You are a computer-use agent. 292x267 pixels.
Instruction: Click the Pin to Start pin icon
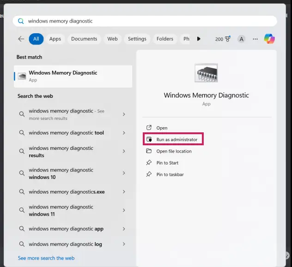(149, 163)
